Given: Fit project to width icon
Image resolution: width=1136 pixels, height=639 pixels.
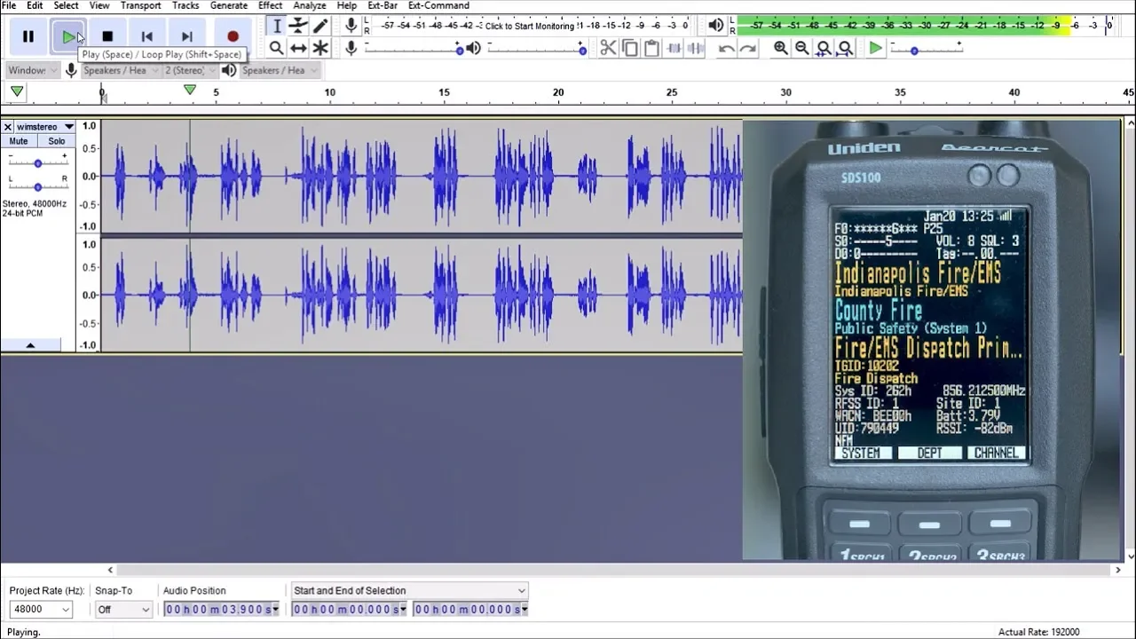Looking at the screenshot, I should (x=845, y=48).
